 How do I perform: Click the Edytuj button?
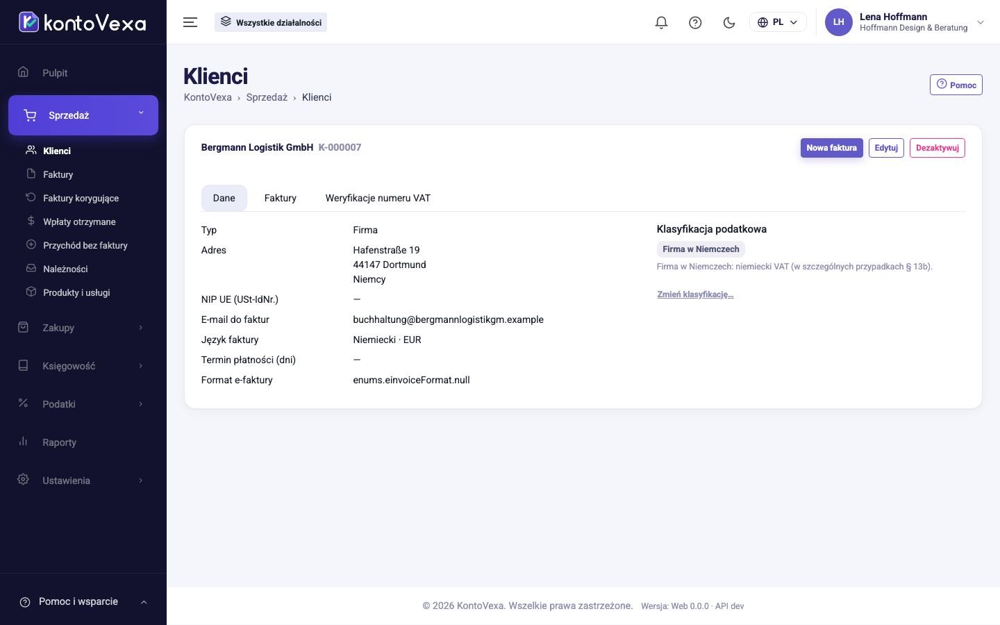click(x=886, y=148)
